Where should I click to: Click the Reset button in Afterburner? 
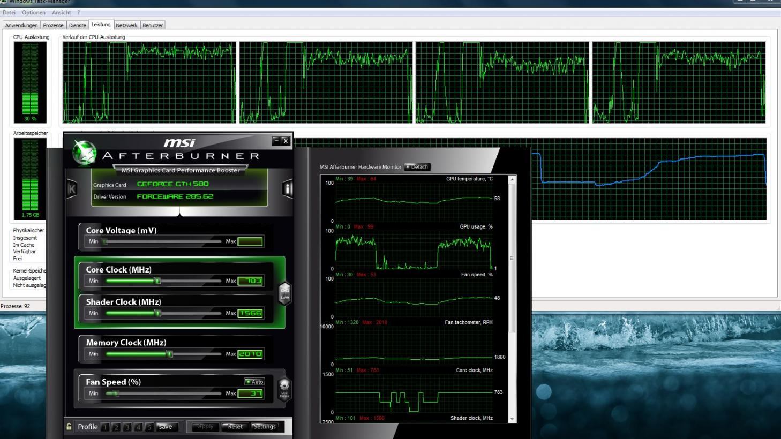pyautogui.click(x=235, y=427)
